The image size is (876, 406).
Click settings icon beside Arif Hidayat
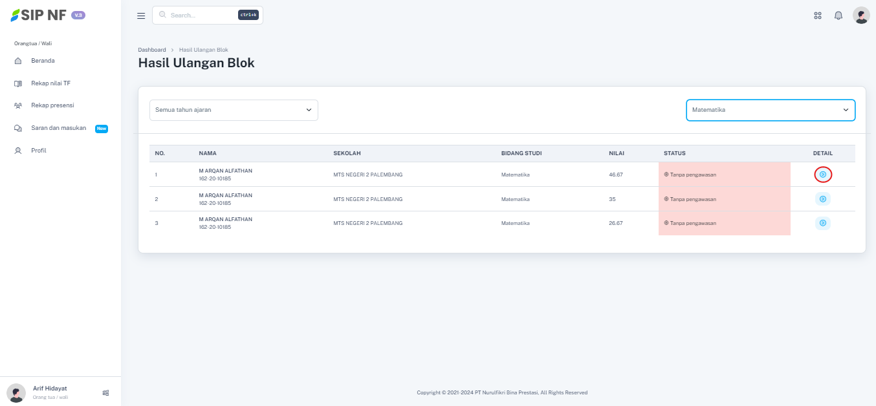click(x=105, y=392)
